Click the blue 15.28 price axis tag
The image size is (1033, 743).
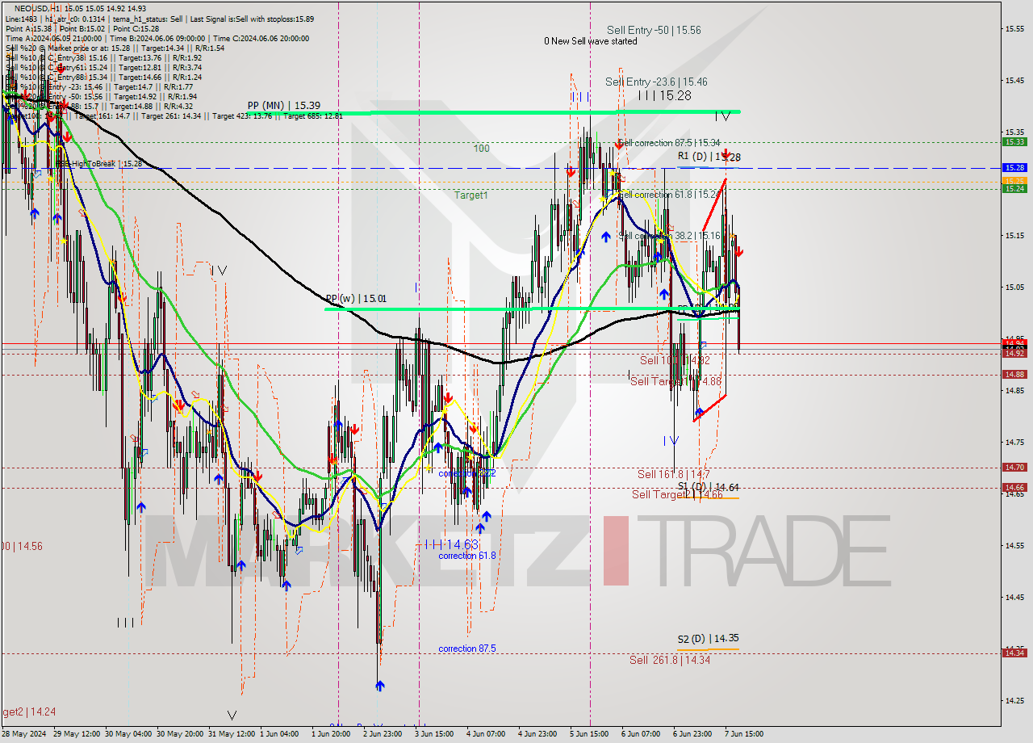1014,167
